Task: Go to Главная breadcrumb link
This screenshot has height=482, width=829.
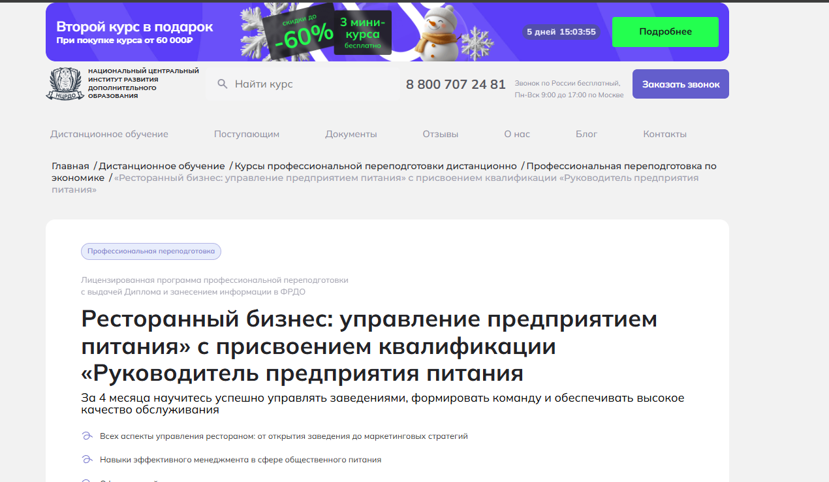Action: (70, 166)
